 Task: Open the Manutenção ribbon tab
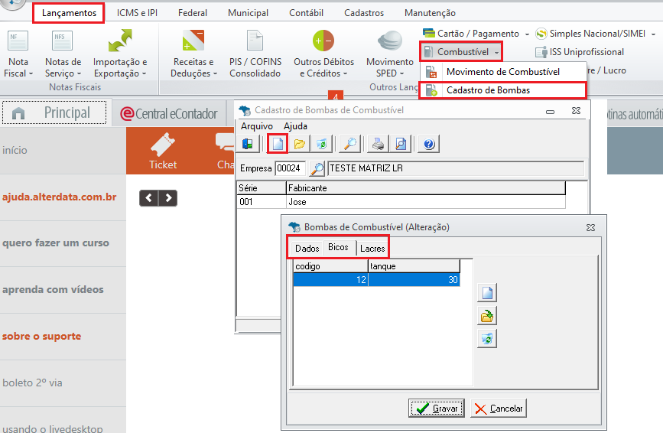click(x=430, y=13)
